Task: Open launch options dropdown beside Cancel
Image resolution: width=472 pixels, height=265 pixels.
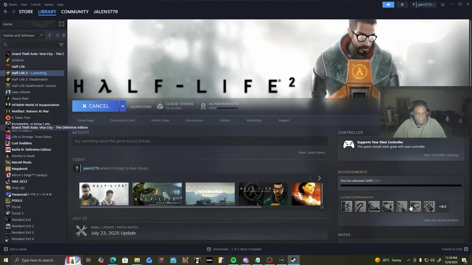Action: pos(122,106)
